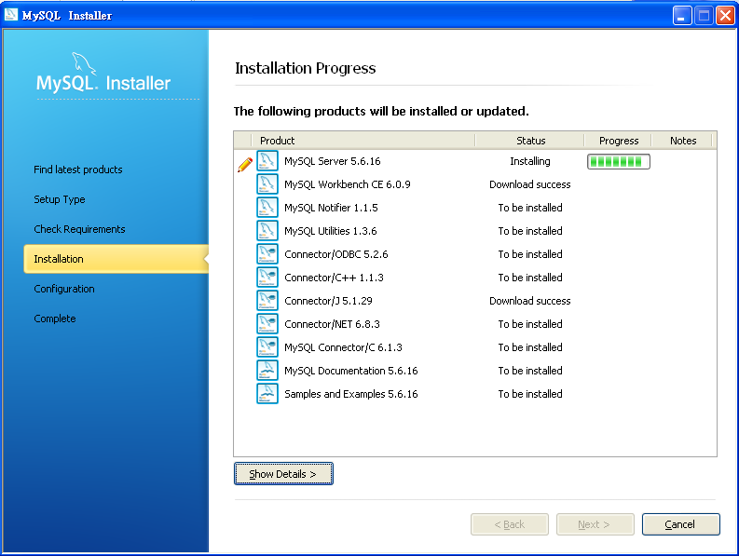
Task: Click the Connector/ODBC 5.2.6 icon
Action: click(267, 254)
